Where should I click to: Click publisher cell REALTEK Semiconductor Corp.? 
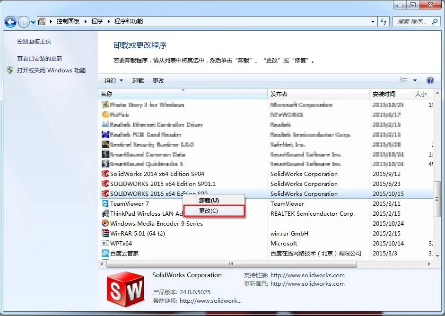[x=313, y=213]
